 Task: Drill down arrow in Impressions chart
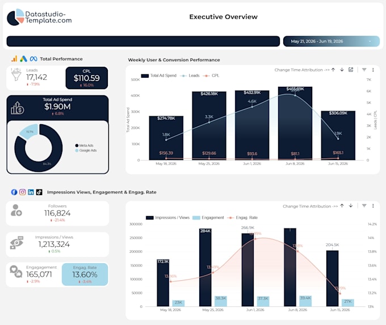tap(351, 206)
